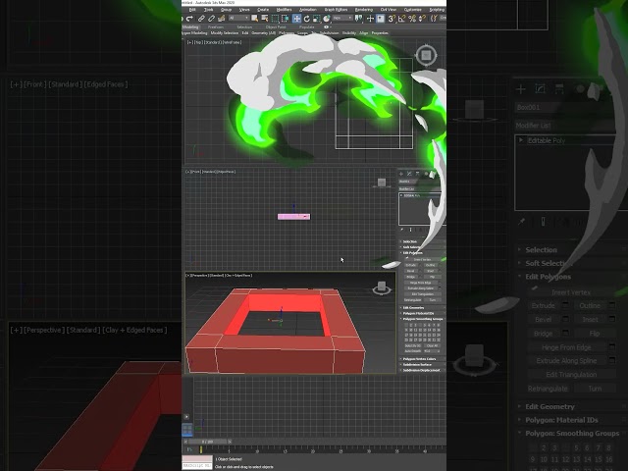
Task: Expand the Editable Poly stack entry
Action: coord(401,195)
